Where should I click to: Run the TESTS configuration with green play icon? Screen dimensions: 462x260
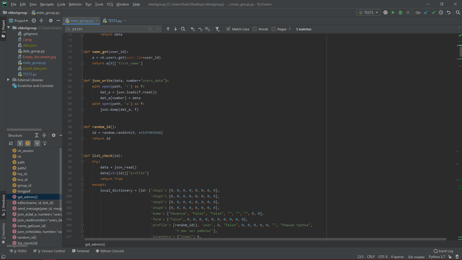[393, 12]
